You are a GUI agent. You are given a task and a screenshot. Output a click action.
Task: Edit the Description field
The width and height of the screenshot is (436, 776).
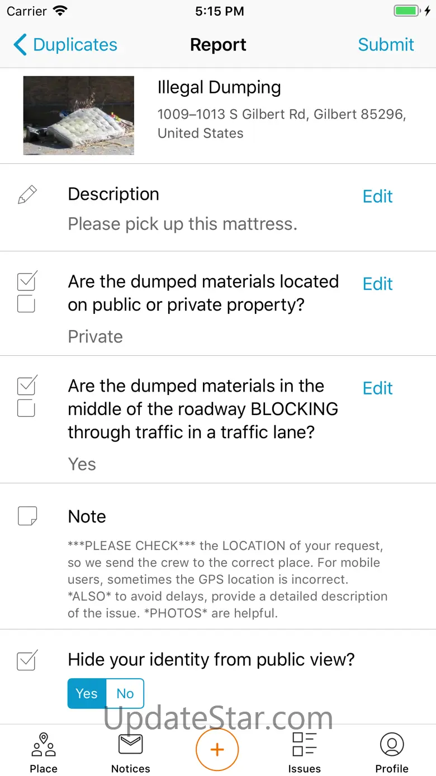pyautogui.click(x=378, y=196)
